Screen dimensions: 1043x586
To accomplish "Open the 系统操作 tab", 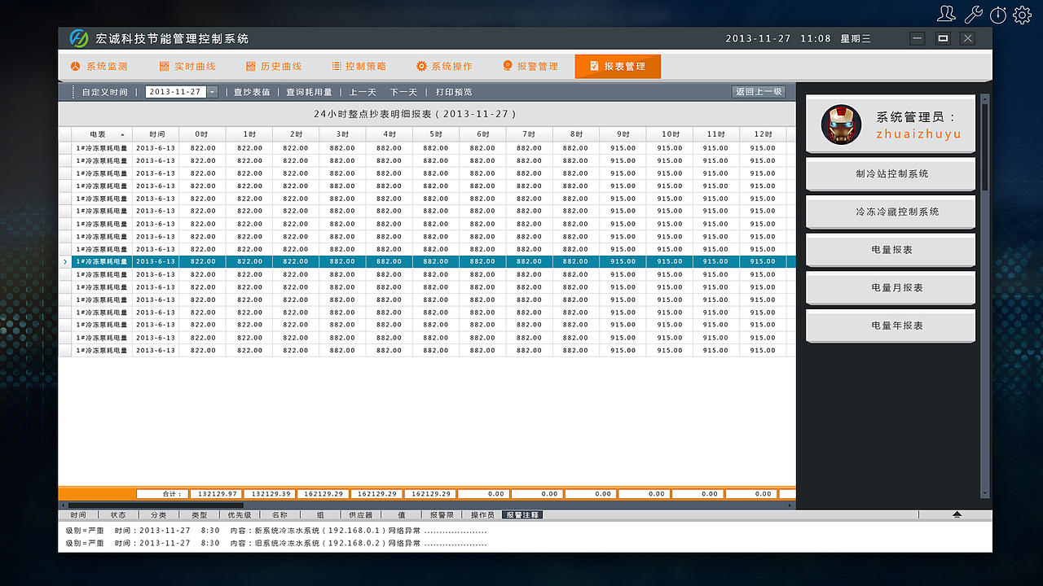I will [444, 66].
